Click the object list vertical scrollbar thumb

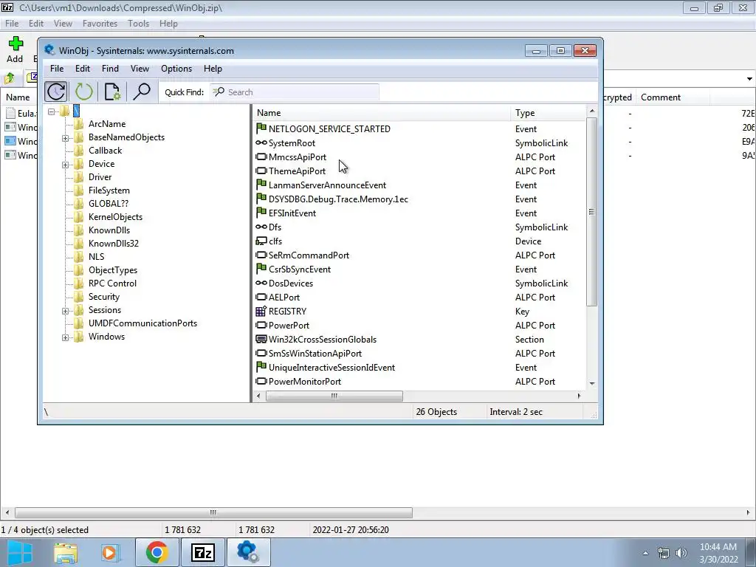coord(592,212)
